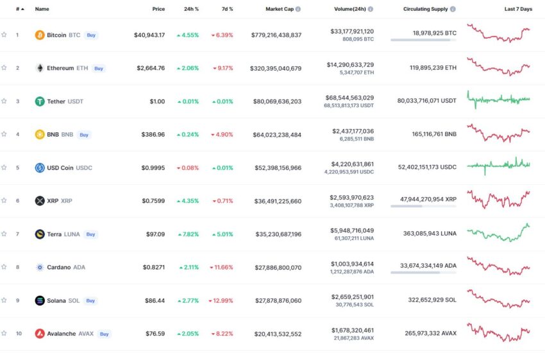Sort table by 24h % header

click(191, 10)
